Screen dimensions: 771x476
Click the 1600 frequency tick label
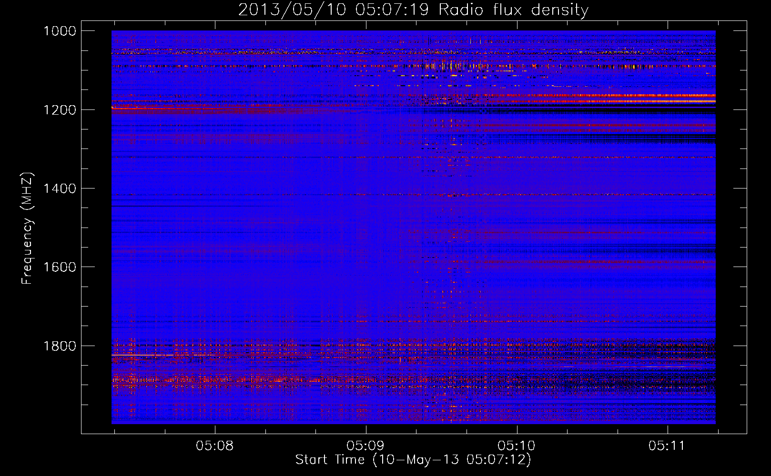click(60, 267)
